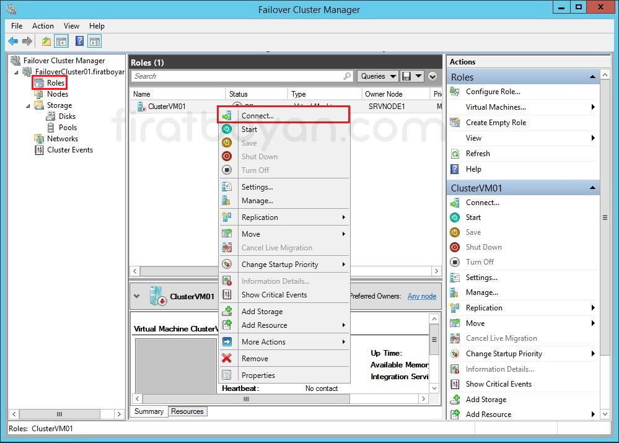Click the Move icon in the context menu
Screen dimensions: 619x443
pos(227,234)
